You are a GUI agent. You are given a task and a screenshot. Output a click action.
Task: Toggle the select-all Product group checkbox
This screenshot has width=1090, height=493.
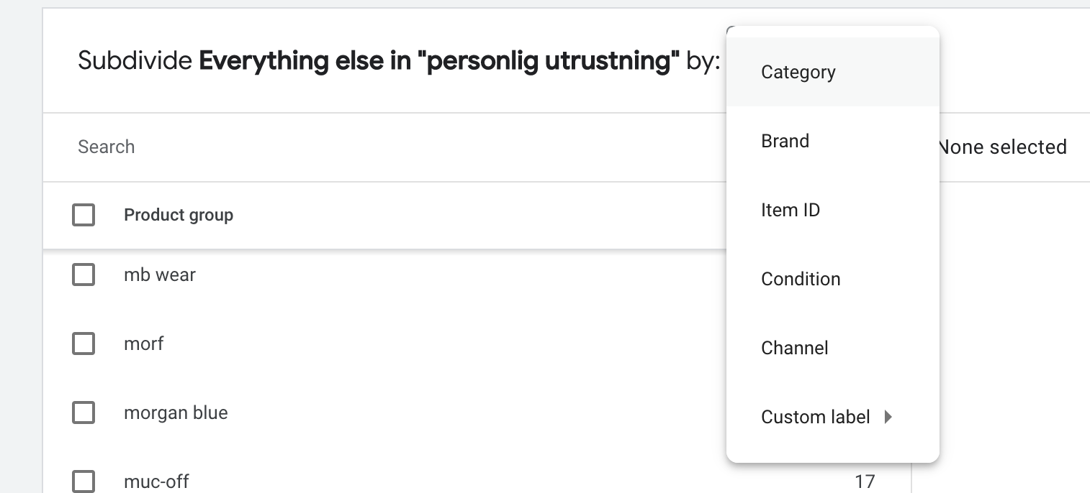click(x=84, y=215)
